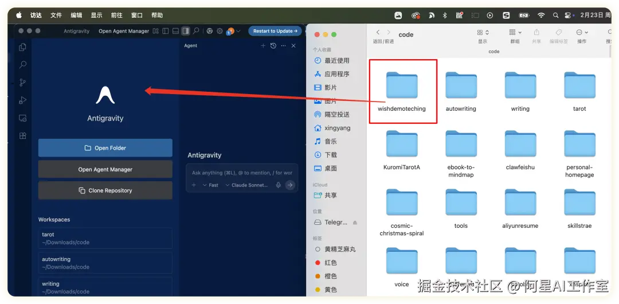Viewport: 619px width, 304px height.
Task: Open Run and Debug view in activity bar
Action: [x=22, y=100]
